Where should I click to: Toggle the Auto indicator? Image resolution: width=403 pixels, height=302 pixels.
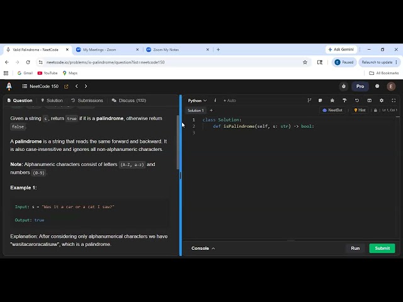229,101
